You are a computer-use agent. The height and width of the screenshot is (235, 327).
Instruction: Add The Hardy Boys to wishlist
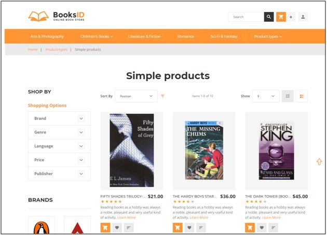tap(189, 228)
